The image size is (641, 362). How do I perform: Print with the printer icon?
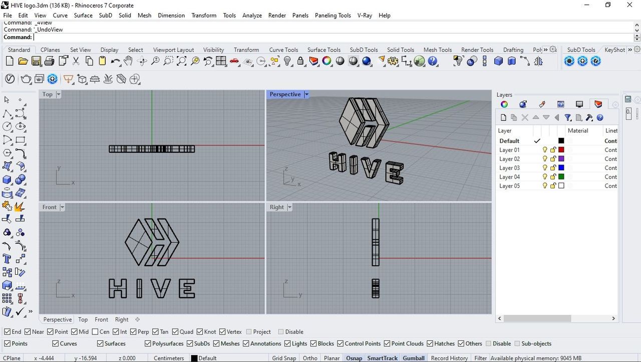click(x=49, y=61)
